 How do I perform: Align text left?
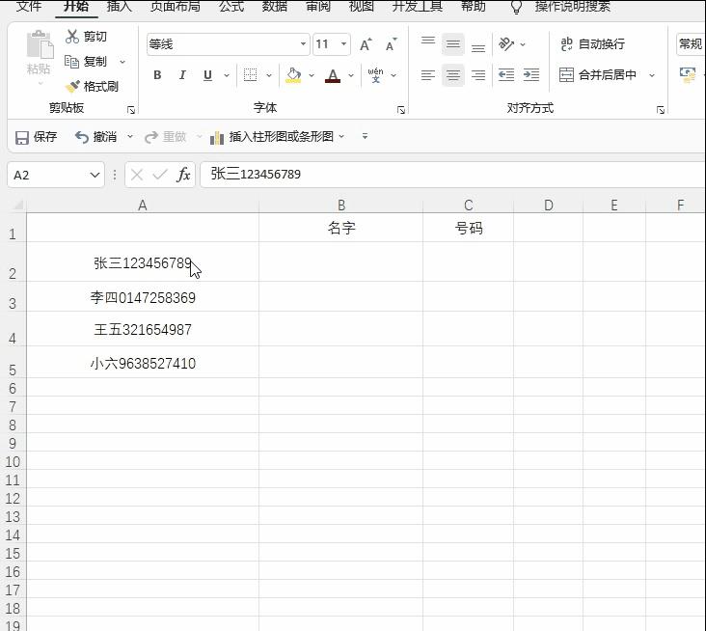428,74
